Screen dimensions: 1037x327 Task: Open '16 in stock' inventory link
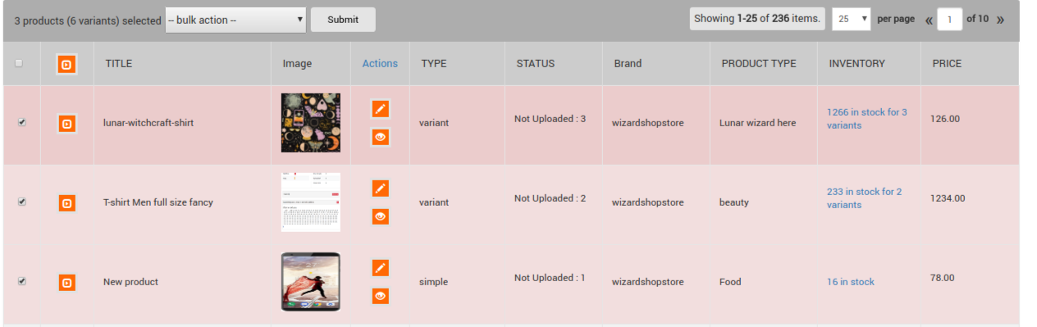point(851,282)
